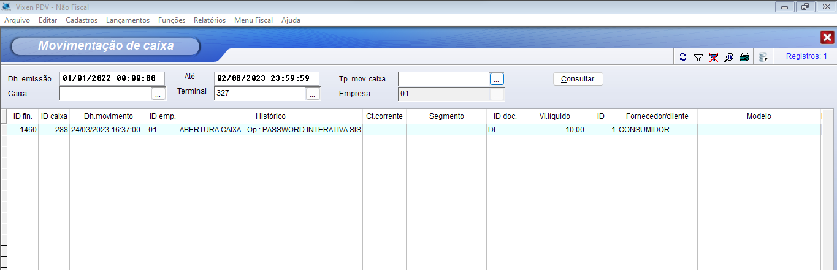This screenshot has height=270, width=837.
Task: Open the Relatórios menu
Action: coord(209,20)
